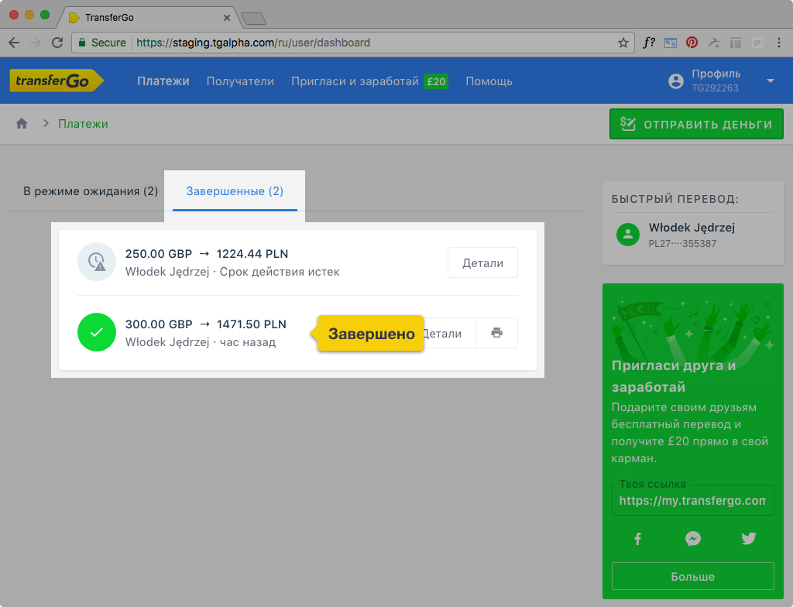Screen dimensions: 793x607
Task: Click the Платежи breadcrumb link
Action: 83,124
